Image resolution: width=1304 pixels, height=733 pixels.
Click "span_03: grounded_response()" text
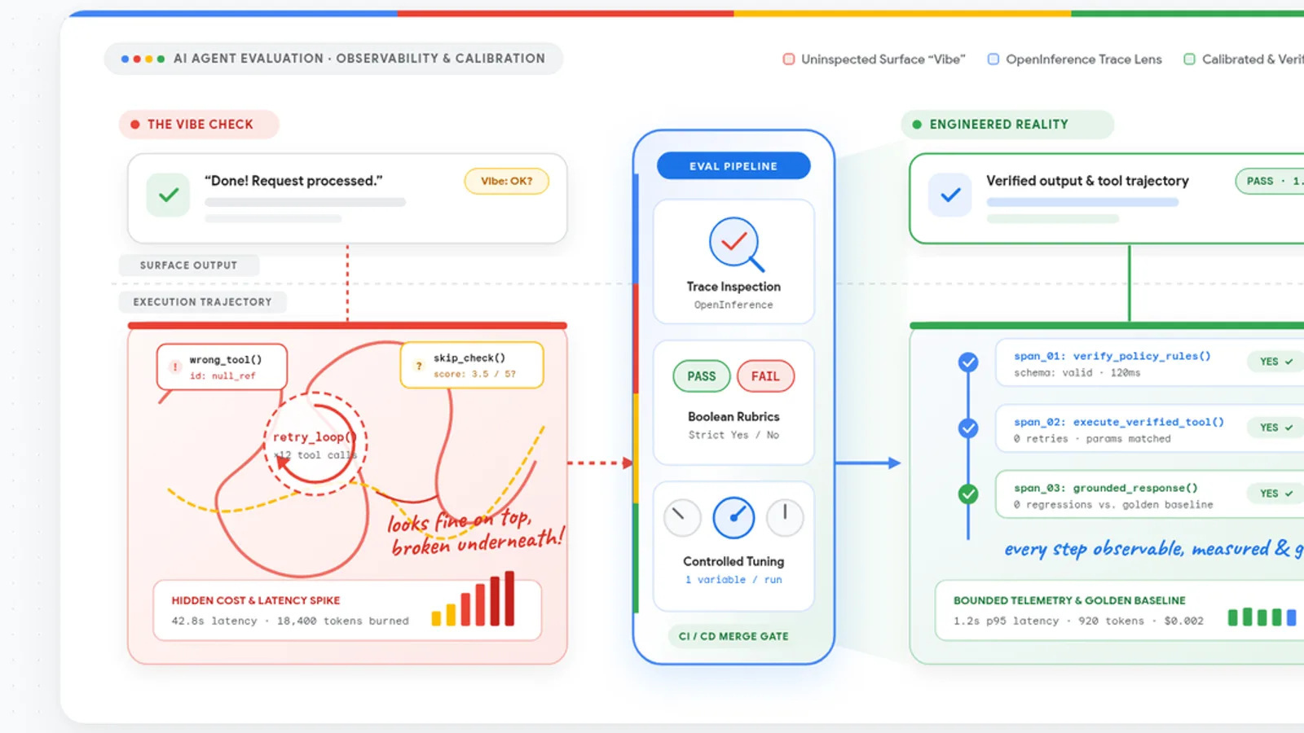1106,488
